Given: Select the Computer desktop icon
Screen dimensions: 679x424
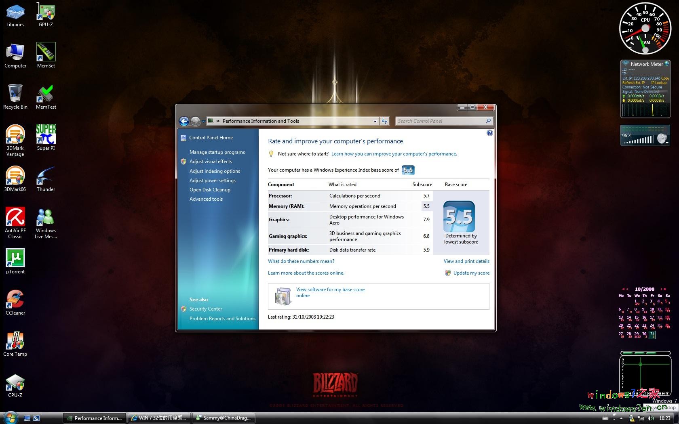Looking at the screenshot, I should pos(15,57).
